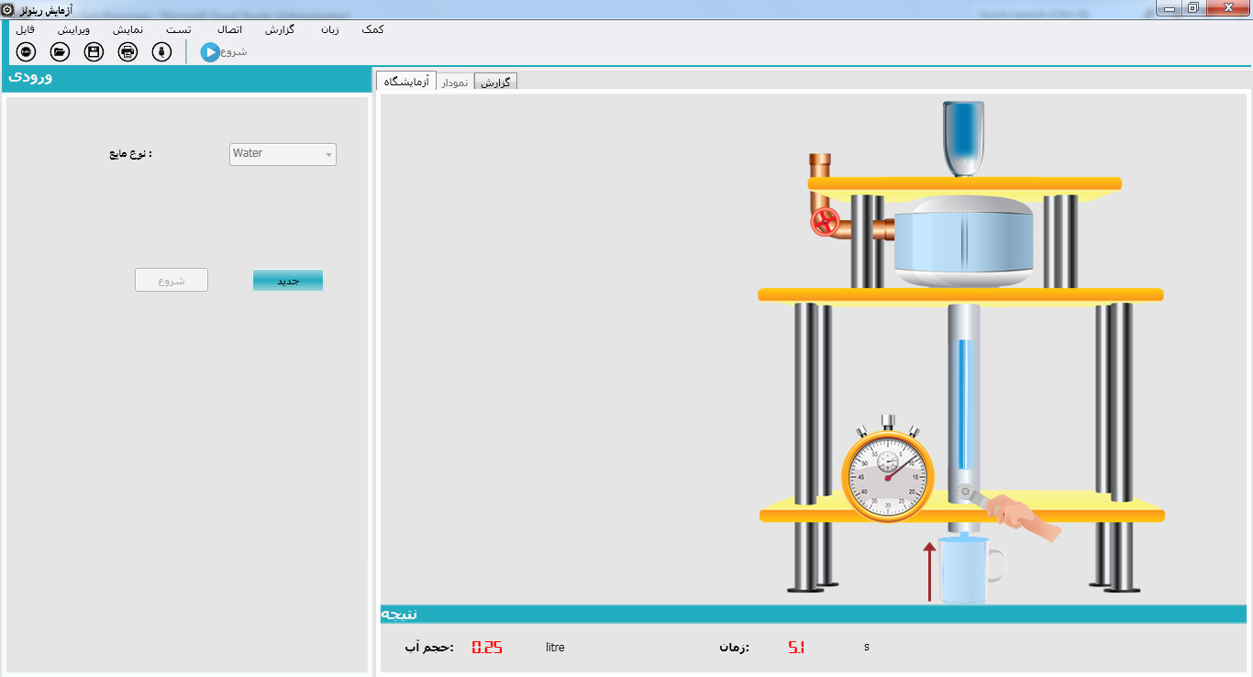Viewport: 1253px width, 677px height.
Task: Click the dye beaker on top shelf
Action: (963, 138)
